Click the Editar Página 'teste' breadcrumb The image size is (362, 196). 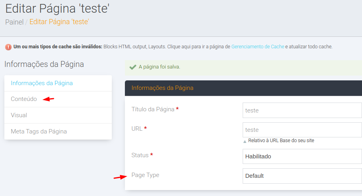[59, 22]
